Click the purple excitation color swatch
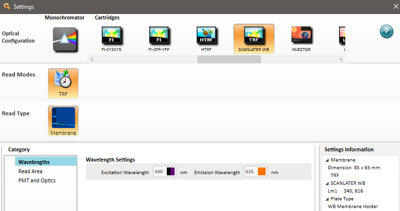Viewport: 400px width, 211px height. click(170, 171)
